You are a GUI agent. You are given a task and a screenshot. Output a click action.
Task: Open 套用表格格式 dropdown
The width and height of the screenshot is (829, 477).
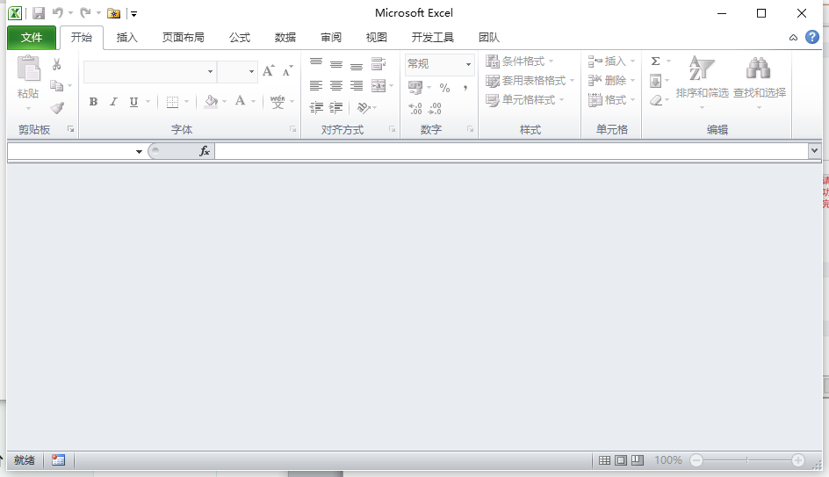click(530, 81)
